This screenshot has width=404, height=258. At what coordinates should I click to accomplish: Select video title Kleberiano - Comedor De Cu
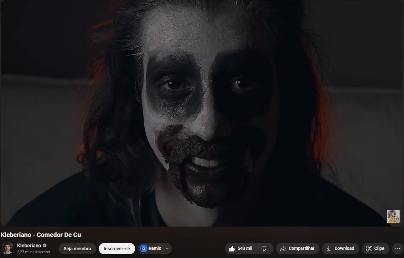pos(41,235)
